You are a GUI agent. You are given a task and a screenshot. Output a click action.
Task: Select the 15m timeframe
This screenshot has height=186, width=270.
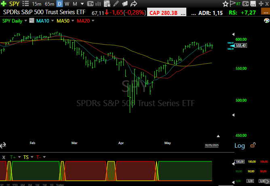[x=37, y=4]
